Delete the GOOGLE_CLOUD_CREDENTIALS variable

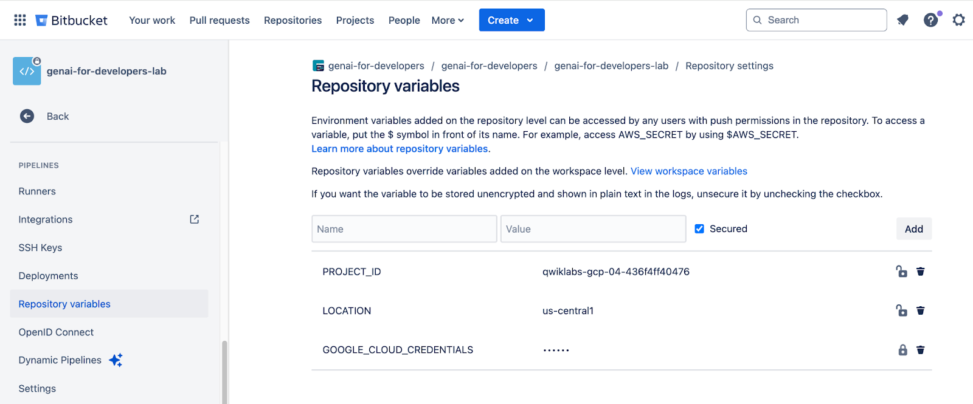coord(921,350)
